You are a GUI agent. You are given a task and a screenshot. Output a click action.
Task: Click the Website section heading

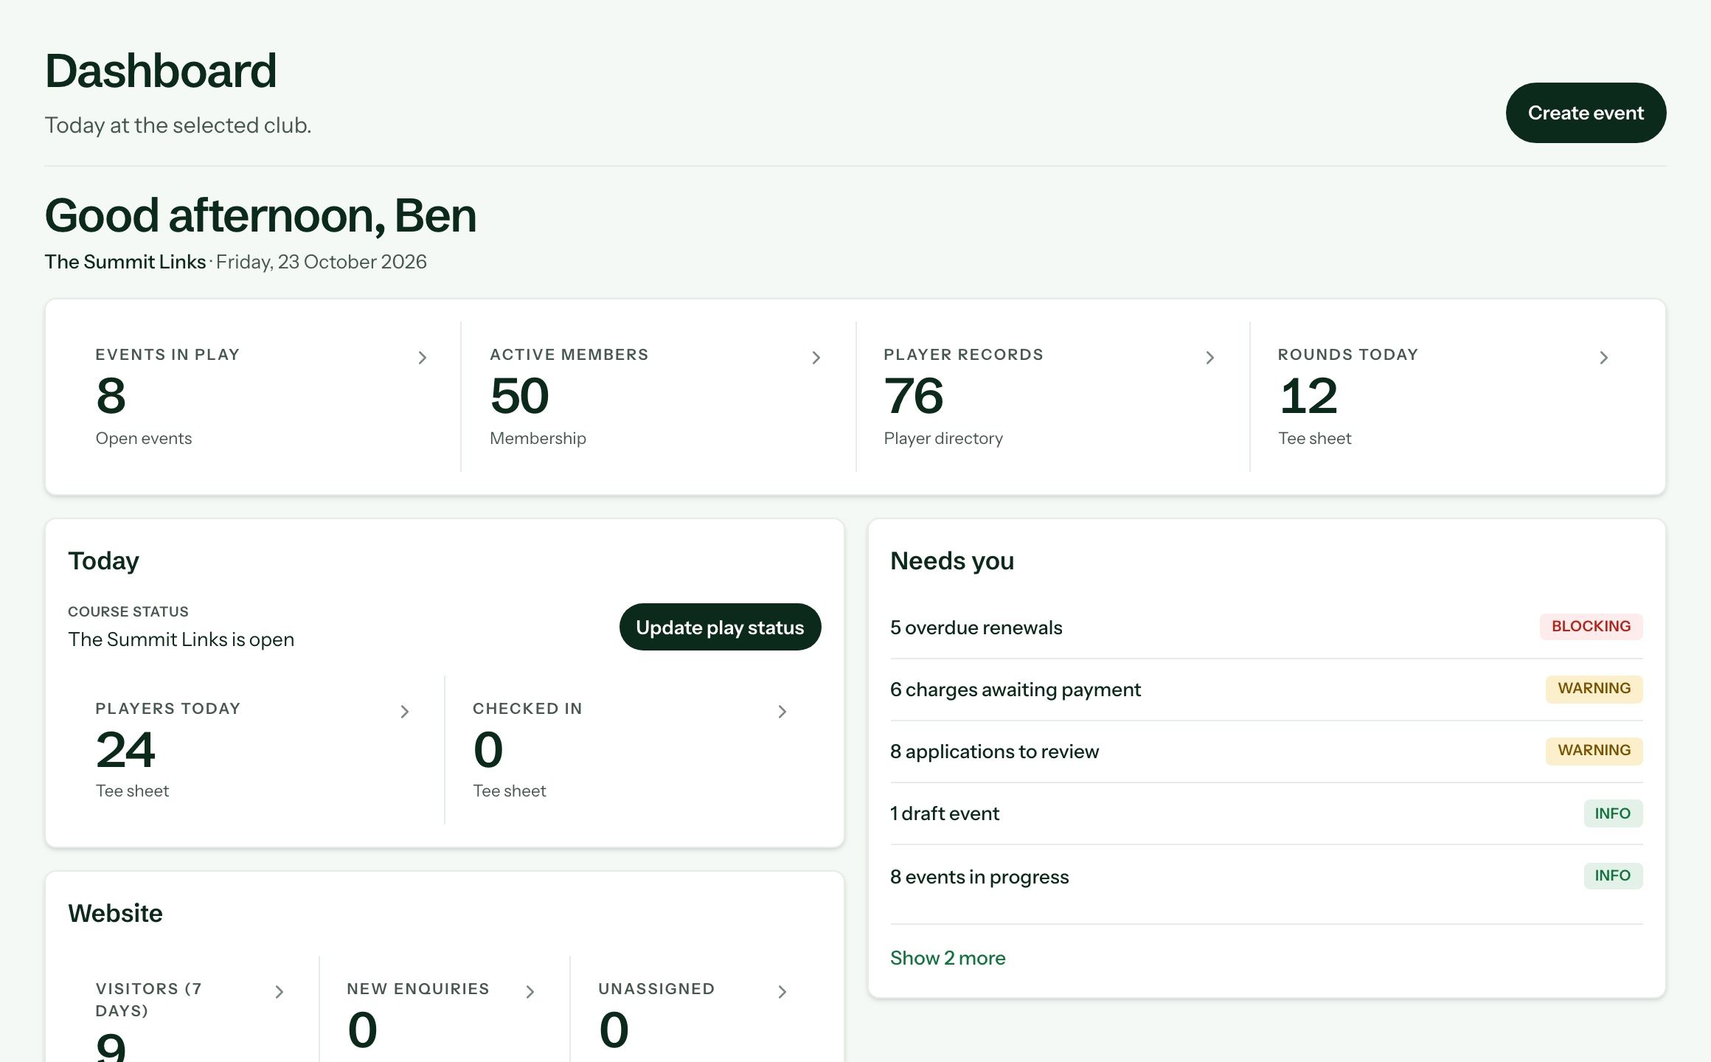pyautogui.click(x=115, y=913)
